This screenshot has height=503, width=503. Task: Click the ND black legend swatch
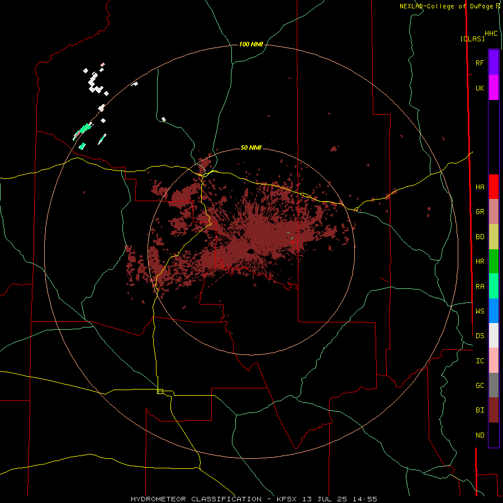[493, 435]
